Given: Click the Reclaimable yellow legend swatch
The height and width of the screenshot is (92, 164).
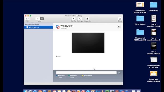Looking at the screenshot, I should coord(83,76).
